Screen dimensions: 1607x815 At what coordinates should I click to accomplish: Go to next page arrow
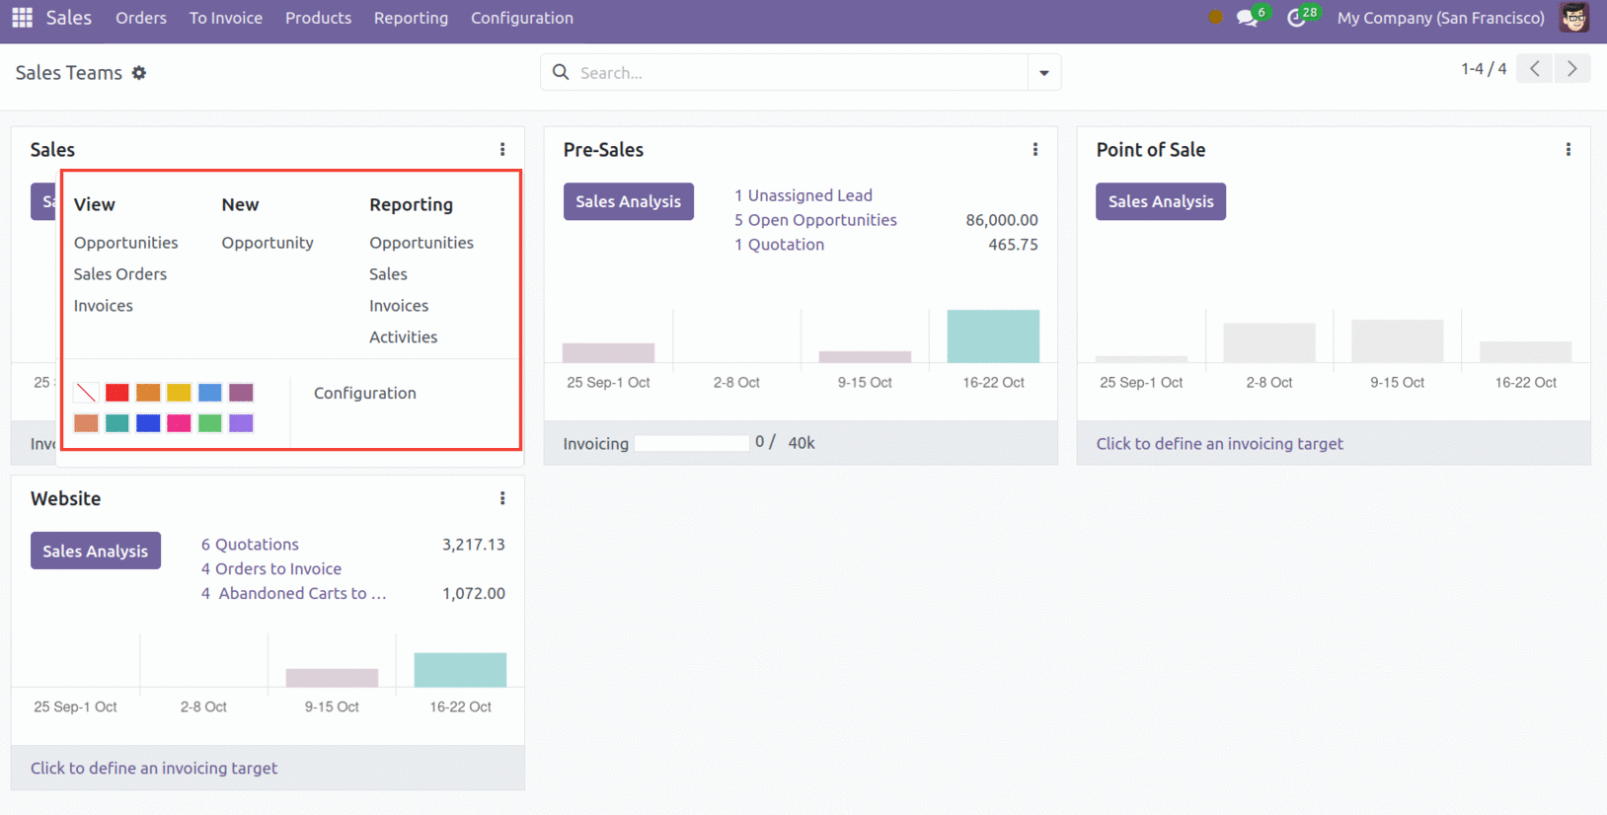1571,68
